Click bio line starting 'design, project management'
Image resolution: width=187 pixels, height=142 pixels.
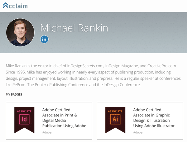(x=93, y=78)
